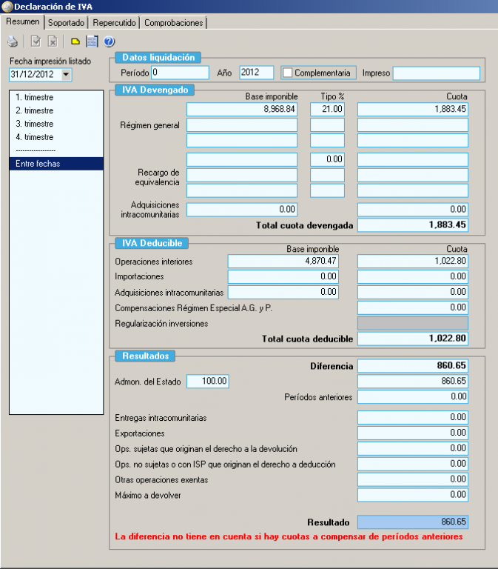Open the Soportado tab
This screenshot has height=569, width=498.
[x=66, y=23]
